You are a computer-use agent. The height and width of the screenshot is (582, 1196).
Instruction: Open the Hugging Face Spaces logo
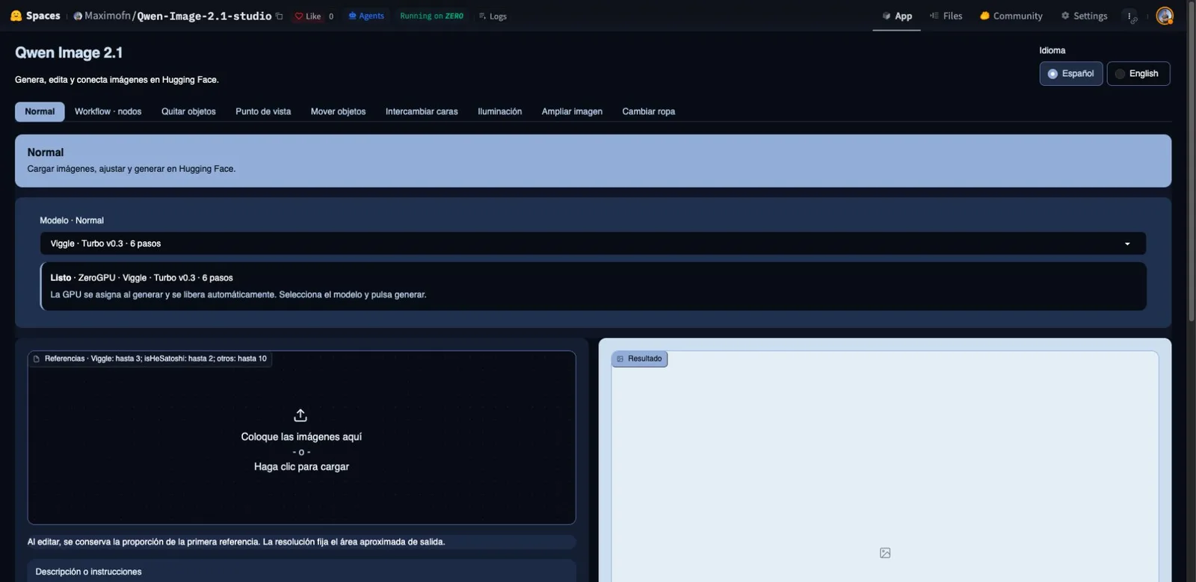point(34,16)
